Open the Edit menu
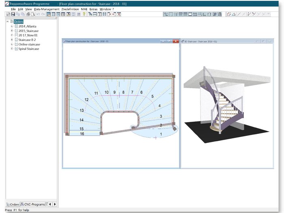Image resolution: width=284 pixels, height=213 pixels. click(20, 9)
